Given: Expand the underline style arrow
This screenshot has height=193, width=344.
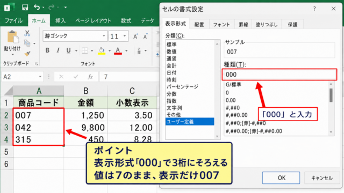Looking at the screenshot, I should 76,51.
